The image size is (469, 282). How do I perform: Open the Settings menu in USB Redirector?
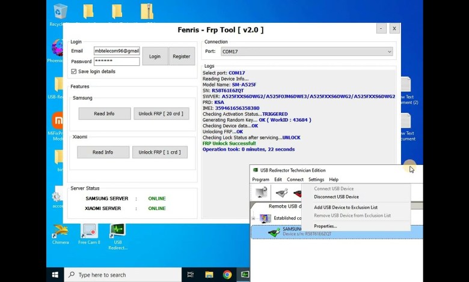[316, 179]
